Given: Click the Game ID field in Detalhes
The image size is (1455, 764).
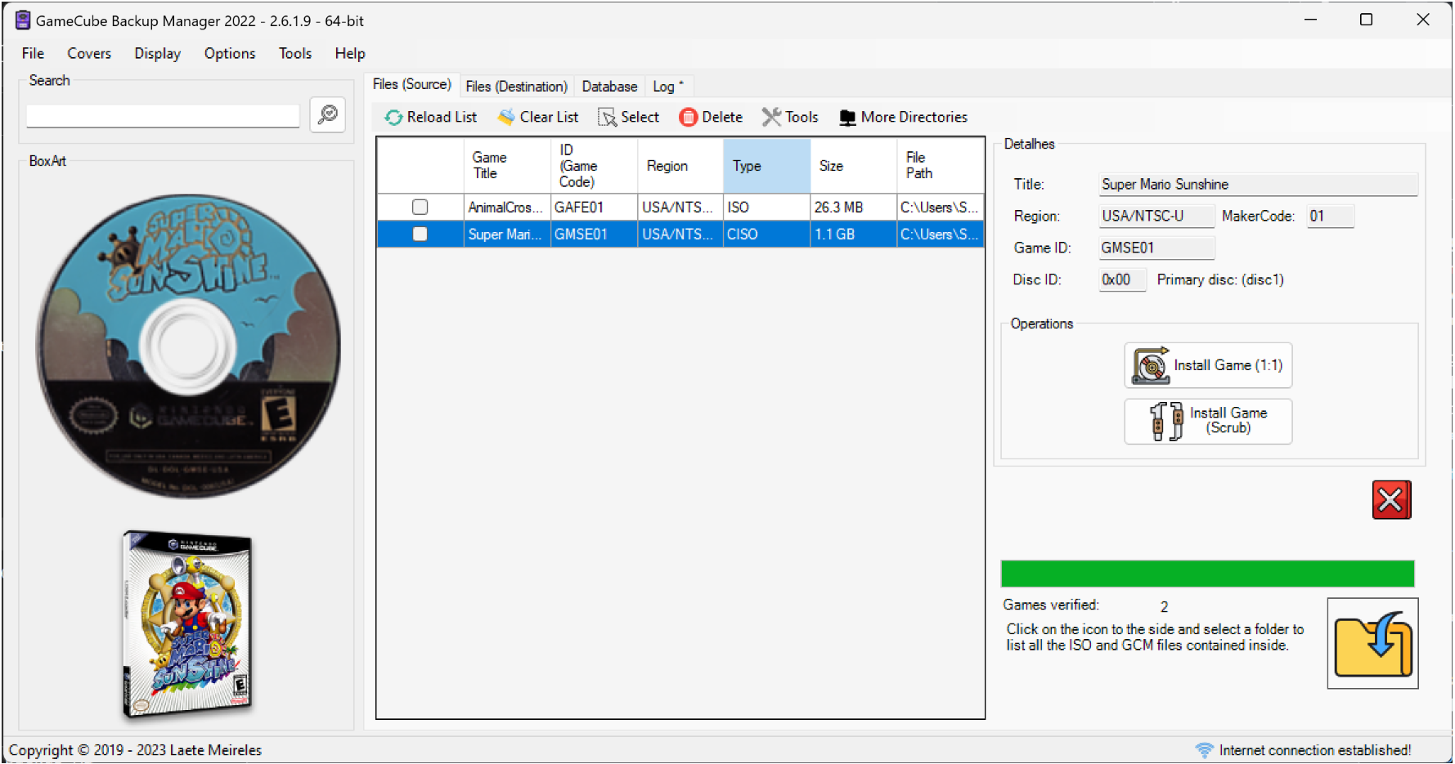Looking at the screenshot, I should click(1156, 248).
